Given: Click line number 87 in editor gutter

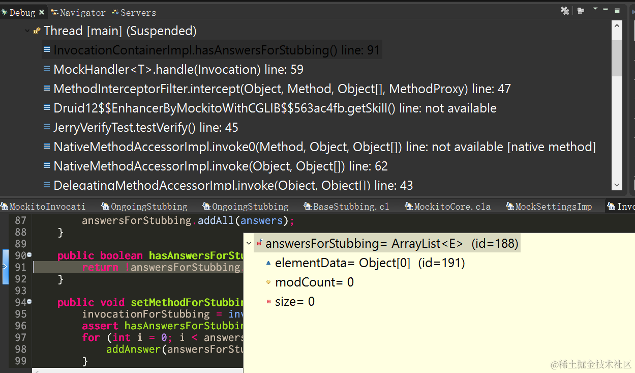Looking at the screenshot, I should point(20,221).
